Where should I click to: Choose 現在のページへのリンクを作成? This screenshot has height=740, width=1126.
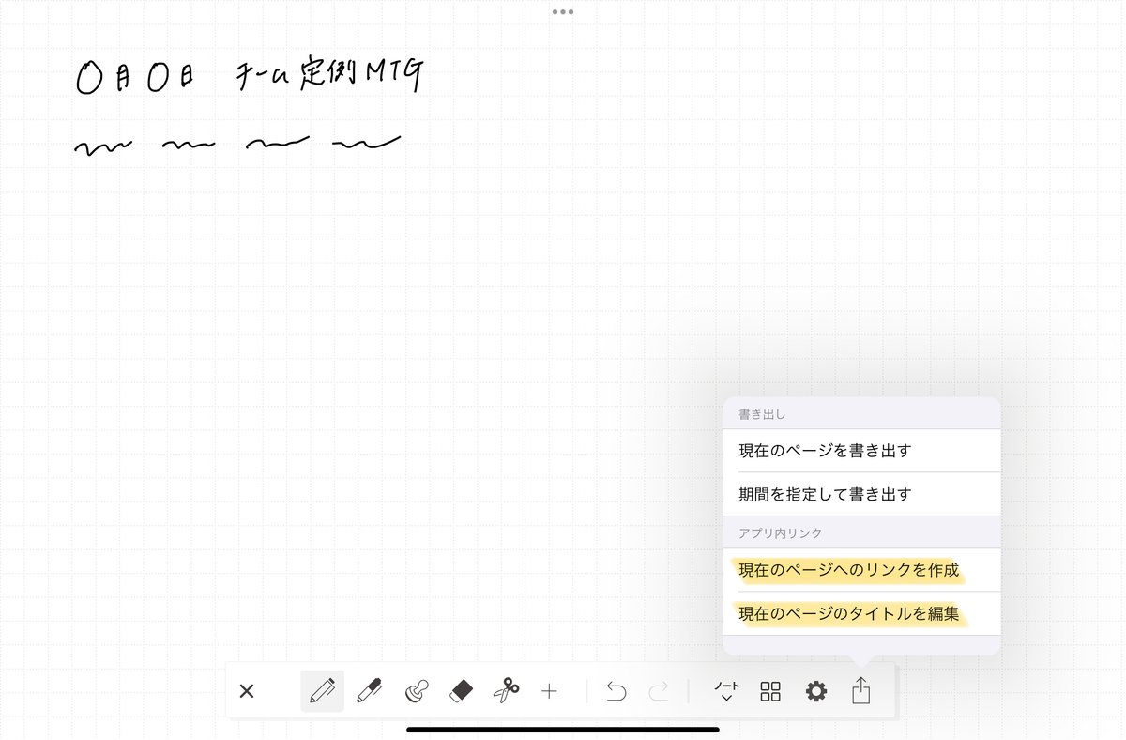tap(861, 570)
